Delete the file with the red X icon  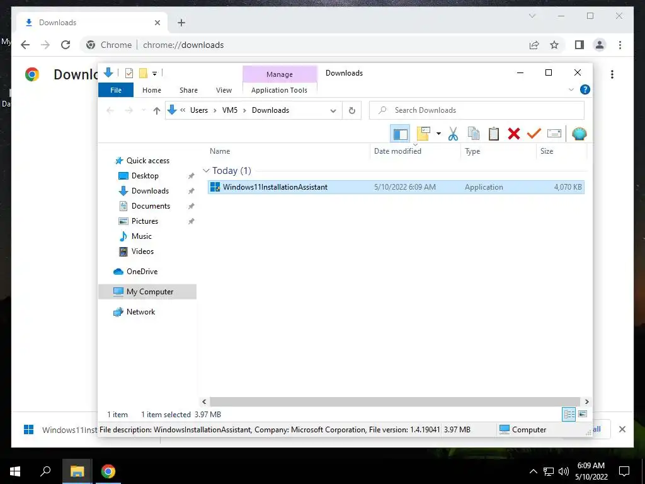(x=514, y=134)
